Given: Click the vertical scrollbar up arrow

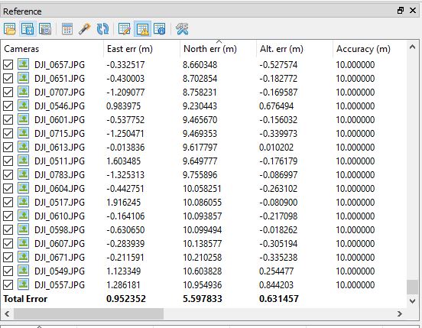Looking at the screenshot, I should [412, 47].
